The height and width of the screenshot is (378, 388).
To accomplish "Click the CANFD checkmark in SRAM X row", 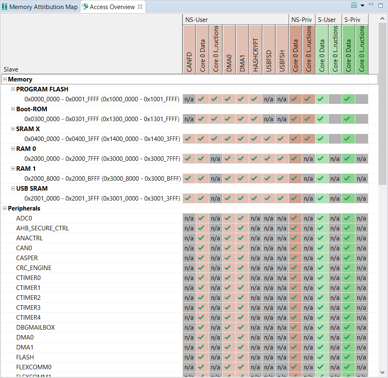I will [x=189, y=139].
